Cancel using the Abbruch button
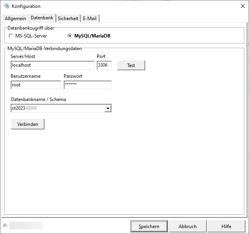The height and width of the screenshot is (234, 249). [x=188, y=227]
